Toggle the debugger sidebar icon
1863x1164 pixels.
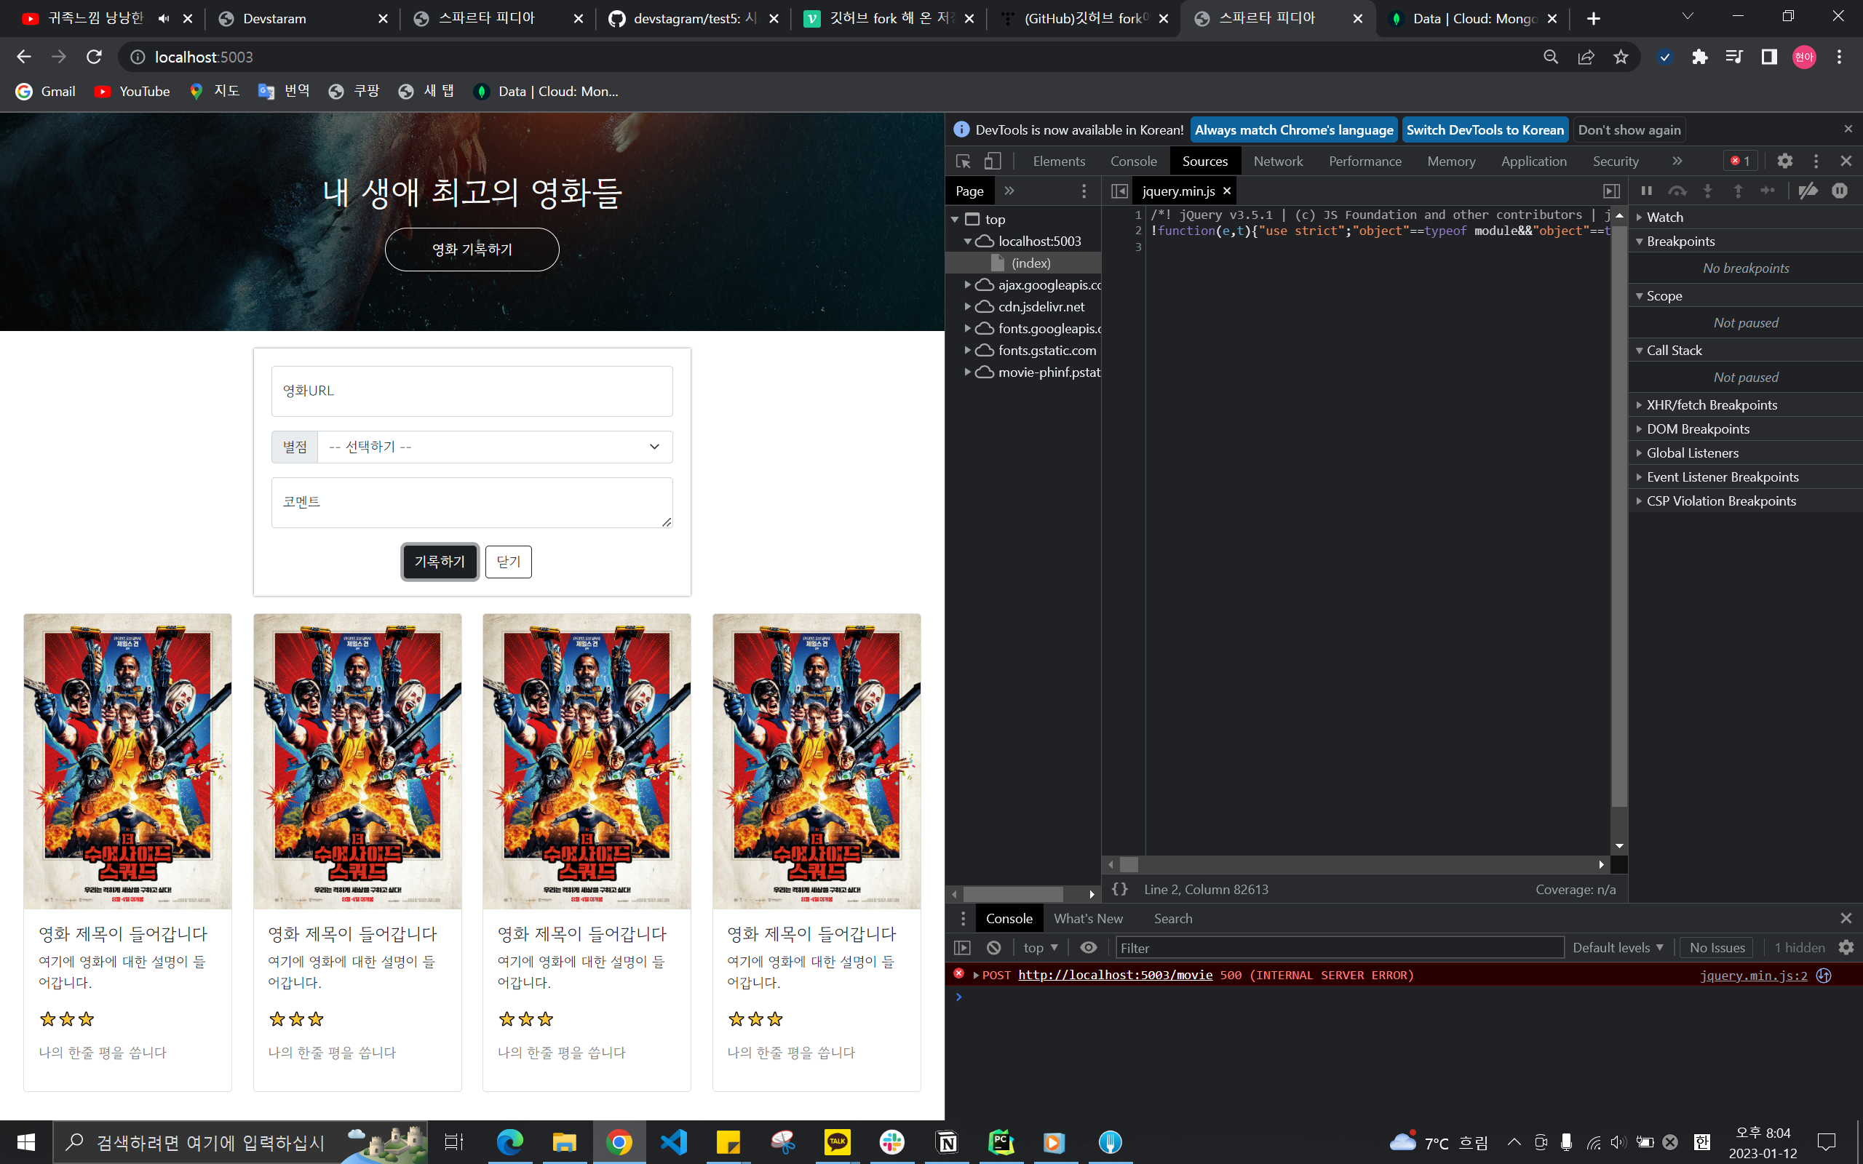coord(1611,191)
